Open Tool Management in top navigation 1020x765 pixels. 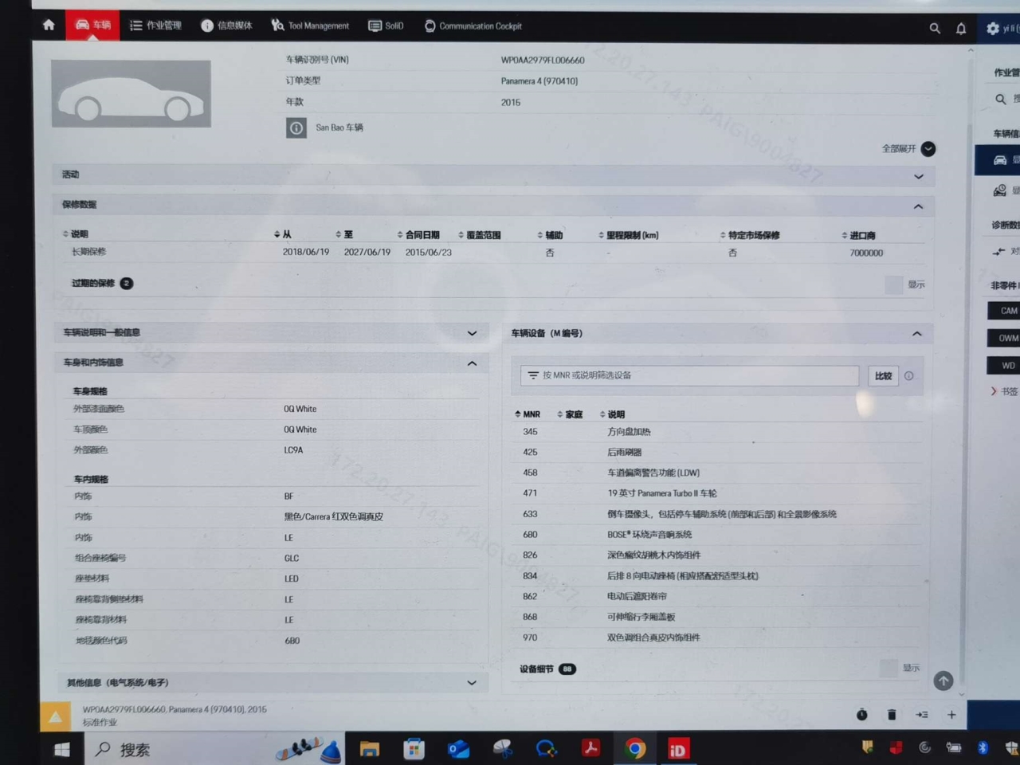310,25
